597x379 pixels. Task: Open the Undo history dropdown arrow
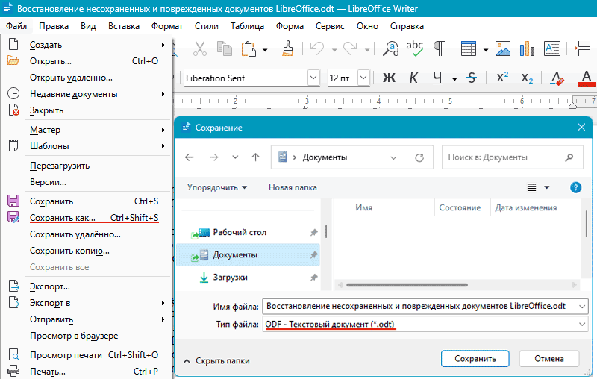(x=334, y=50)
